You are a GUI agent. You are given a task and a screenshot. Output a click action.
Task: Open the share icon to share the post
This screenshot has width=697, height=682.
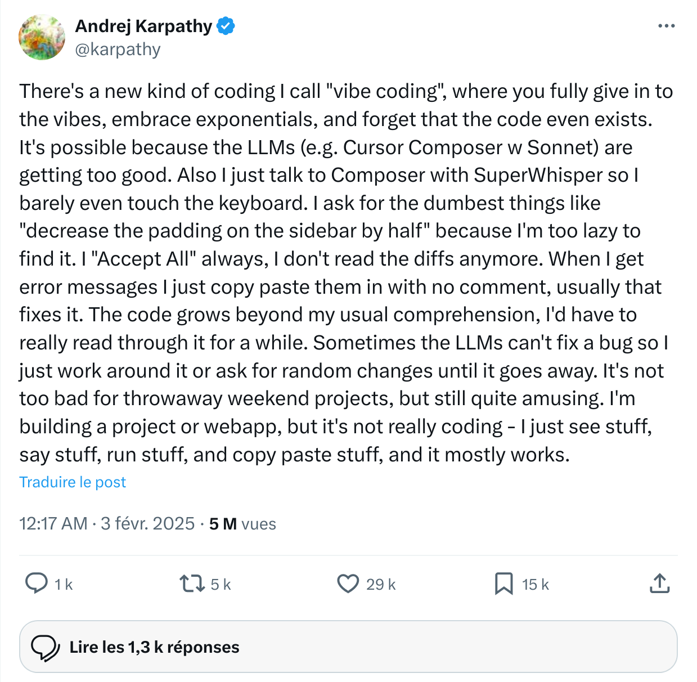(659, 584)
